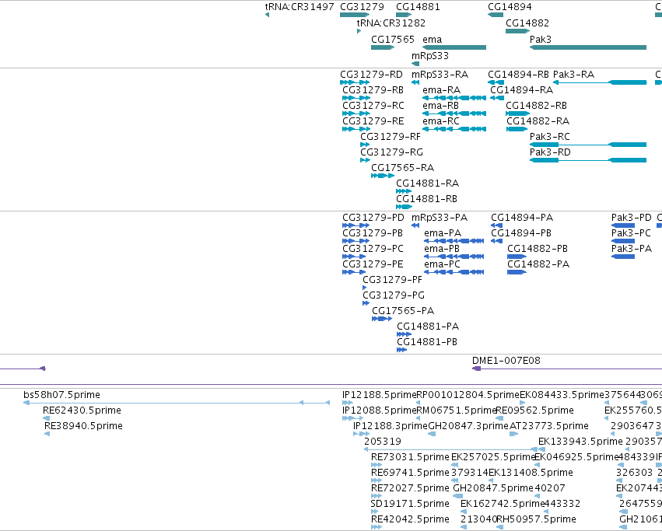Click transcript Pak3-RC
Screen dimensions: 662x531
coord(550,137)
